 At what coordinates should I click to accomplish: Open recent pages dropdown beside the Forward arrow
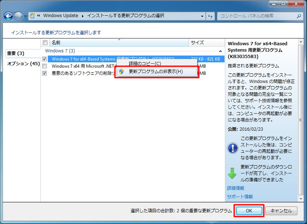tap(25, 16)
